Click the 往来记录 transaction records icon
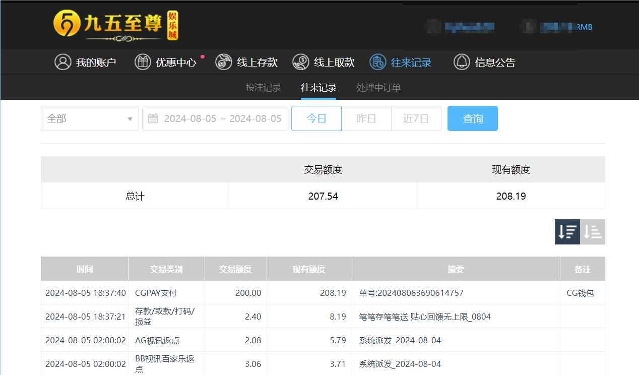The height and width of the screenshot is (375, 639). 377,62
